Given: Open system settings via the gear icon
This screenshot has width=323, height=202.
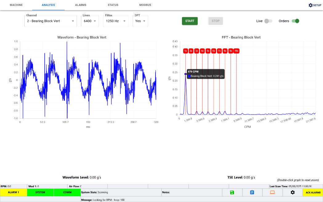Looking at the screenshot, I should pyautogui.click(x=292, y=192).
